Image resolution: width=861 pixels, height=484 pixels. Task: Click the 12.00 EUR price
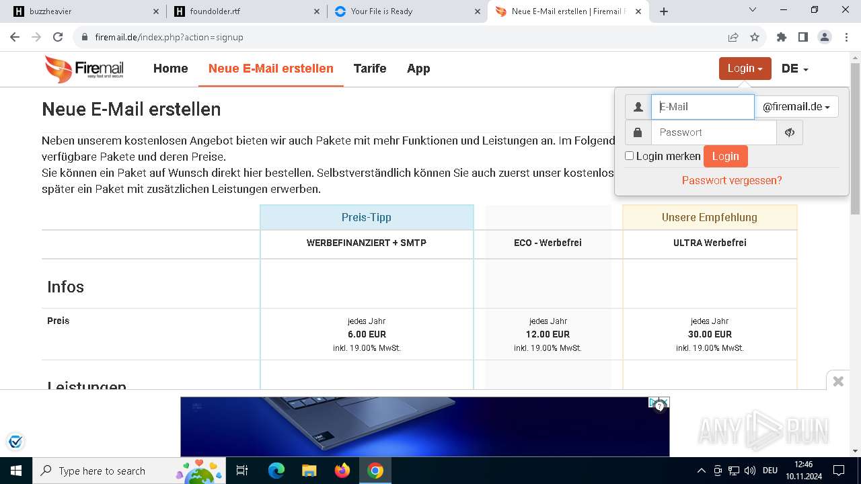click(x=548, y=334)
